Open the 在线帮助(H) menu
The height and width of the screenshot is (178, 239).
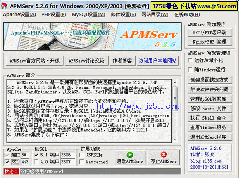(x=187, y=15)
